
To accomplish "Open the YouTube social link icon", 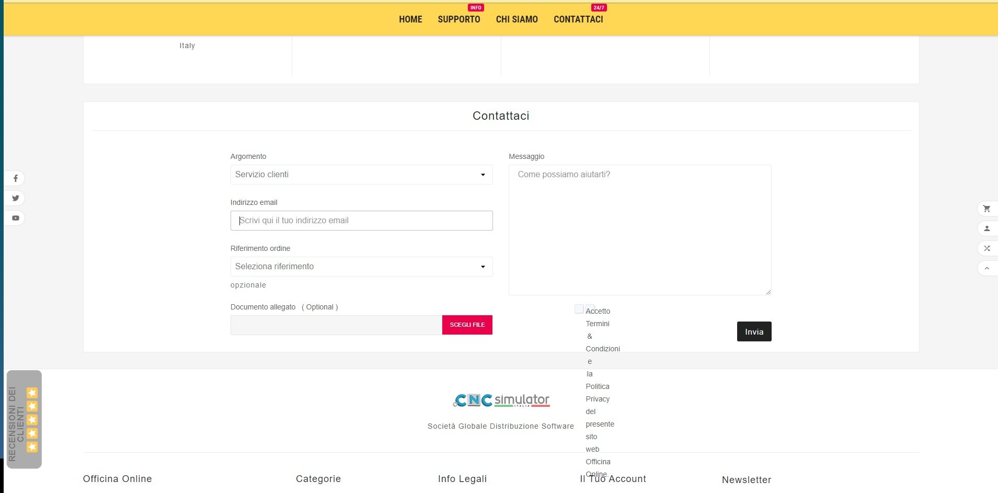I will [x=16, y=218].
